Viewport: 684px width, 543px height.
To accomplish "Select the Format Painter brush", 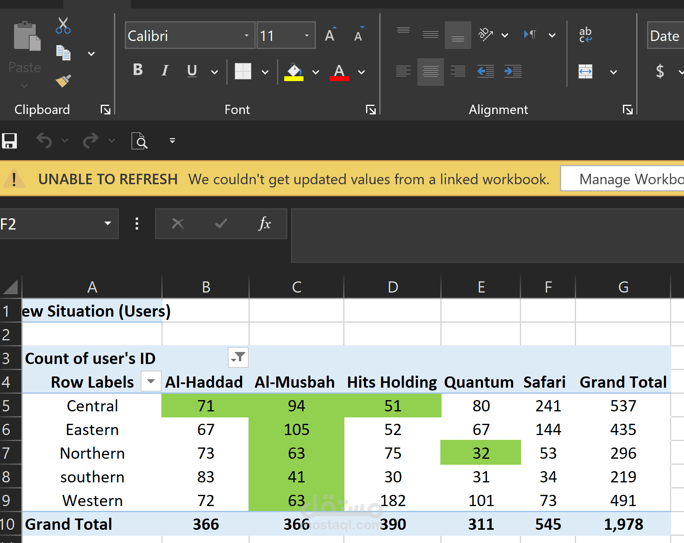I will pyautogui.click(x=63, y=81).
